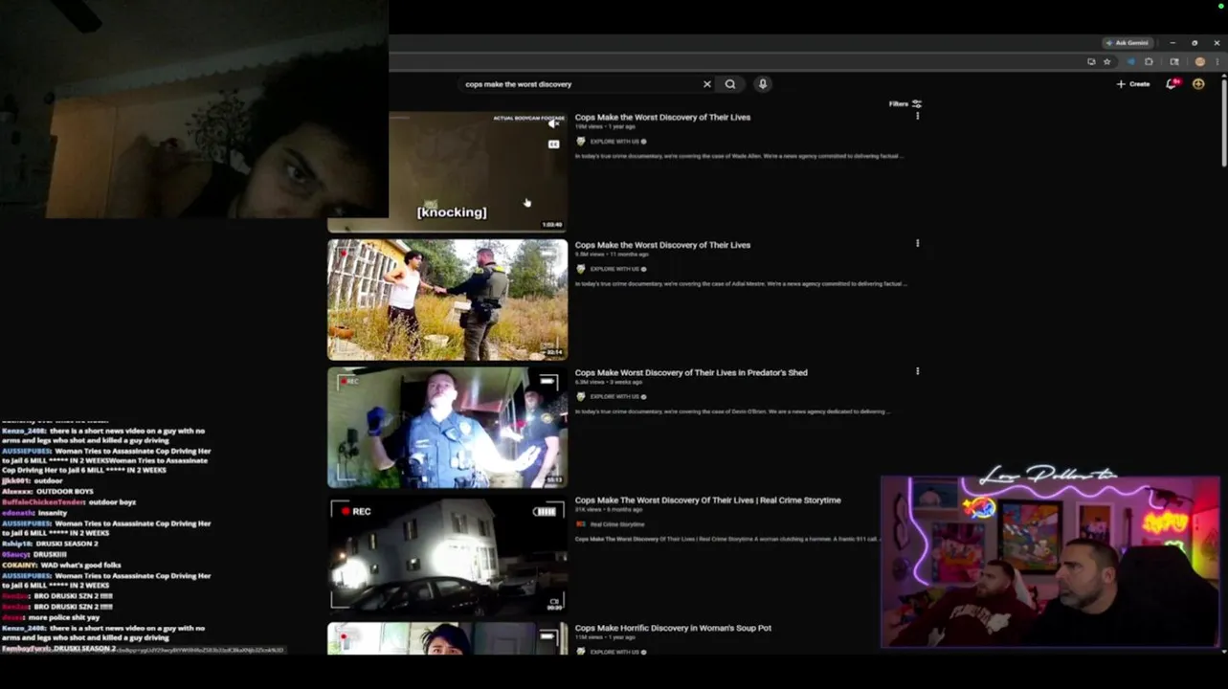The image size is (1228, 689).
Task: Clear the YouTube search box
Action: pos(707,84)
